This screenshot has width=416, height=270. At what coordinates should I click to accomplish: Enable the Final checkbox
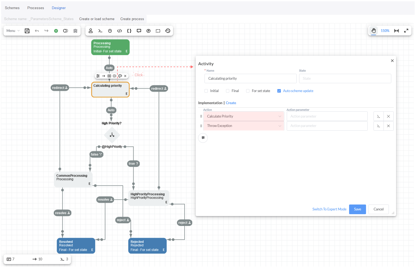228,91
